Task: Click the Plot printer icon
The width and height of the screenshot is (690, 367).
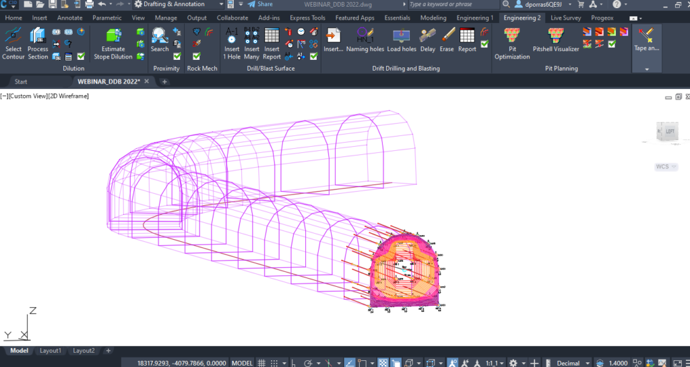Action: pos(90,5)
